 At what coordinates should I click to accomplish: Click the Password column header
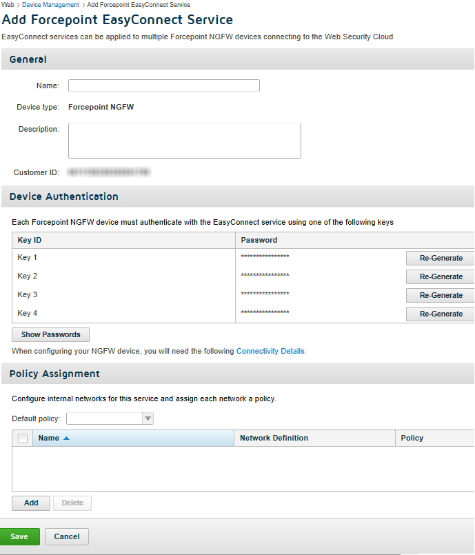click(355, 240)
